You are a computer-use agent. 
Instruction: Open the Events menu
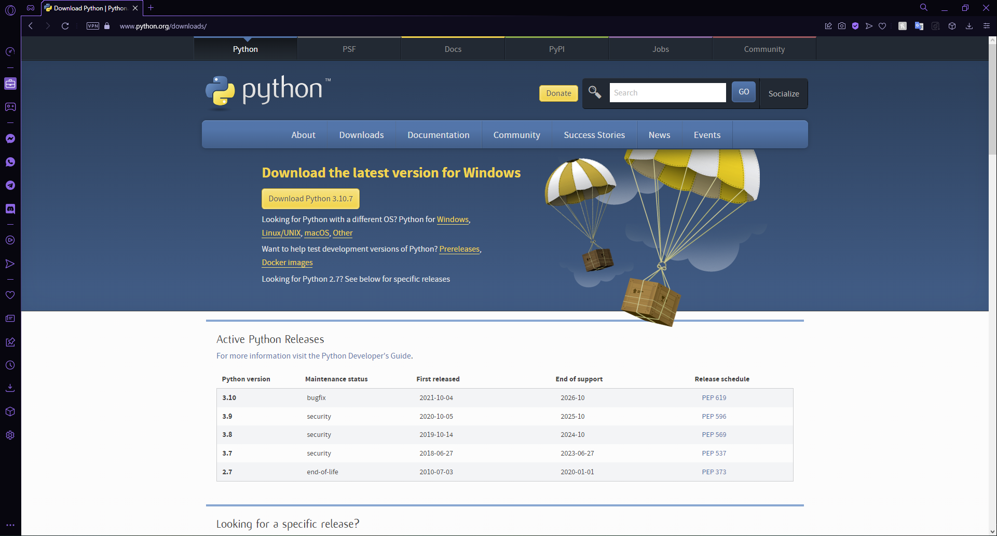click(x=707, y=135)
